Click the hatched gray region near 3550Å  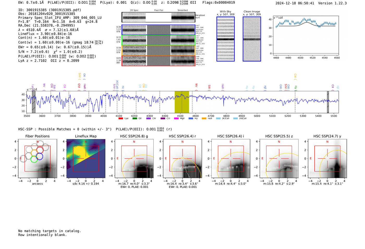[34, 102]
